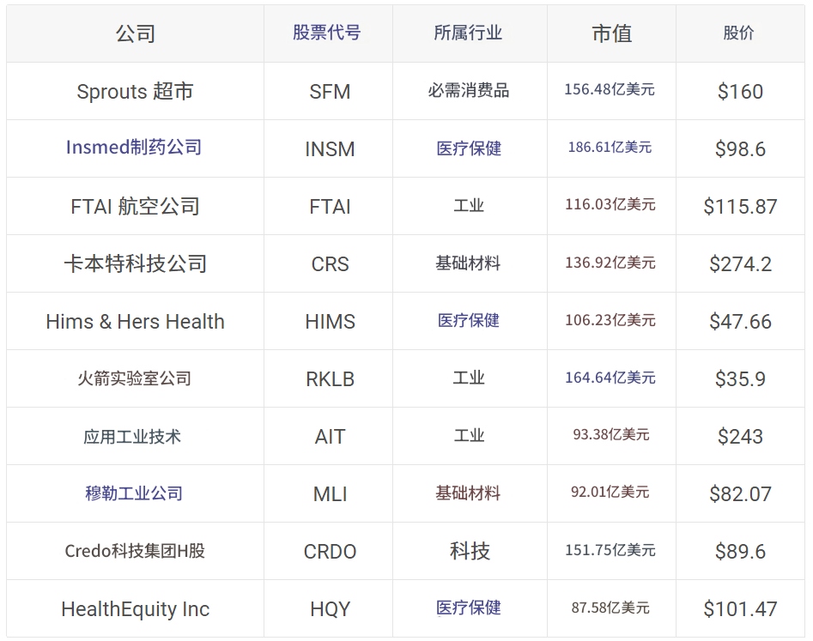Click the 164.64亿美元 market cap link
This screenshot has height=641, width=813.
click(x=612, y=378)
